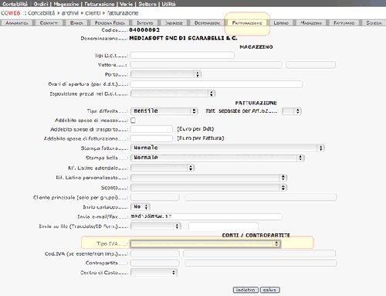Screen dimensions: 386x296
Task: Switch to the Contatti tab
Action: (x=49, y=23)
